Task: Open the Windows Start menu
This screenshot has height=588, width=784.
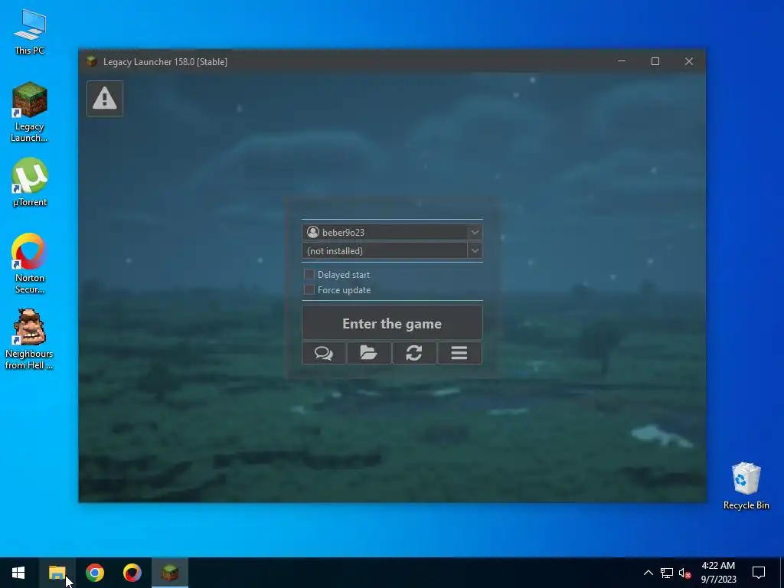Action: [x=18, y=573]
